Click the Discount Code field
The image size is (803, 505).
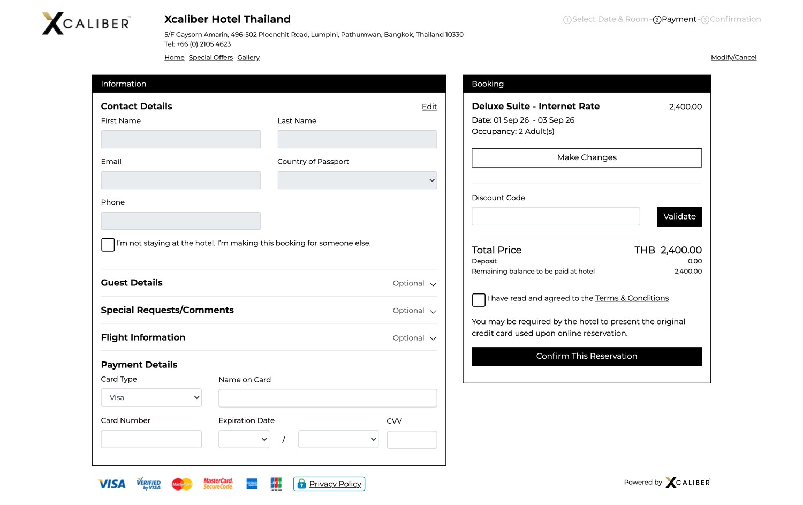point(556,216)
